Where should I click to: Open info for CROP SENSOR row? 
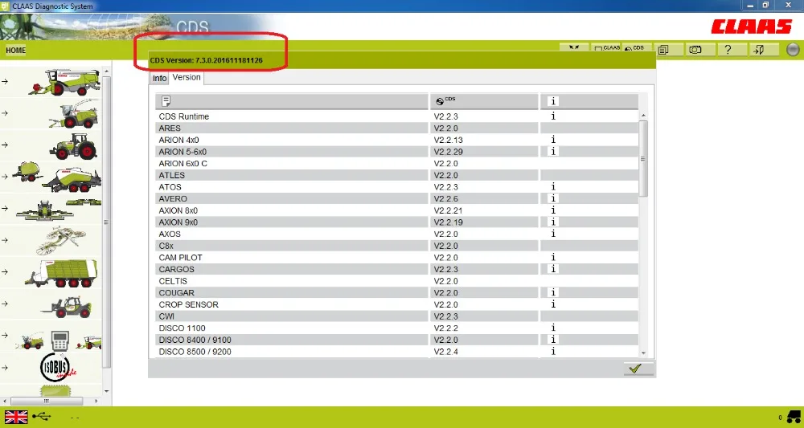[553, 304]
